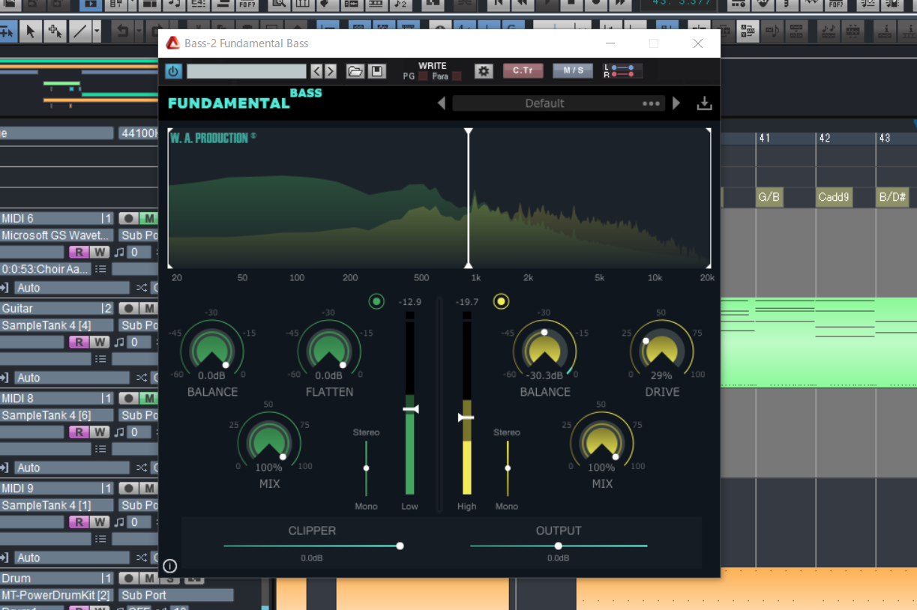Viewport: 917px width, 610px height.
Task: Open the patch list icon in MIDI 6 track
Action: click(x=100, y=269)
